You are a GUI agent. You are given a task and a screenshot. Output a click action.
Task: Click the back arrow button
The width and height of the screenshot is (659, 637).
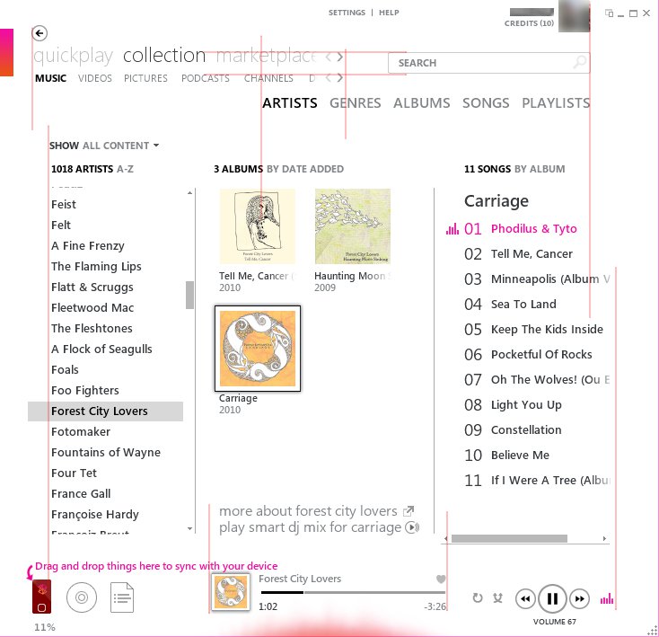(40, 33)
